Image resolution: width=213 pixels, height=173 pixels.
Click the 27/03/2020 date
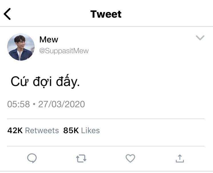(61, 104)
